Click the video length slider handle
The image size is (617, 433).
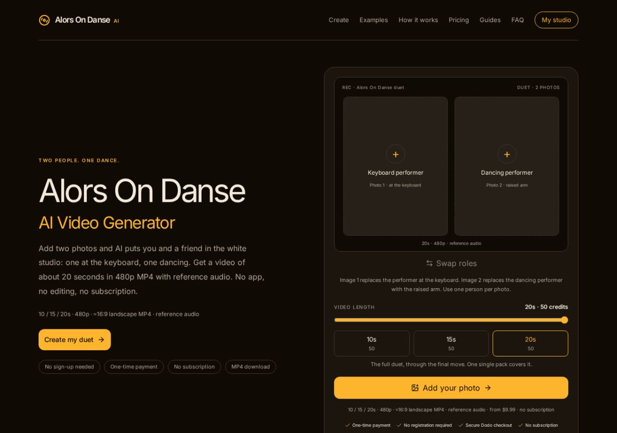tap(564, 320)
